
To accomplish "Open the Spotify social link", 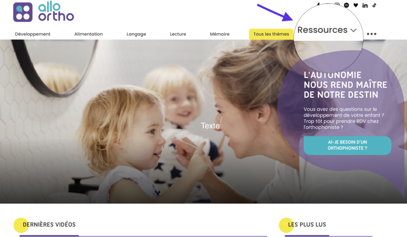I will click(x=346, y=5).
